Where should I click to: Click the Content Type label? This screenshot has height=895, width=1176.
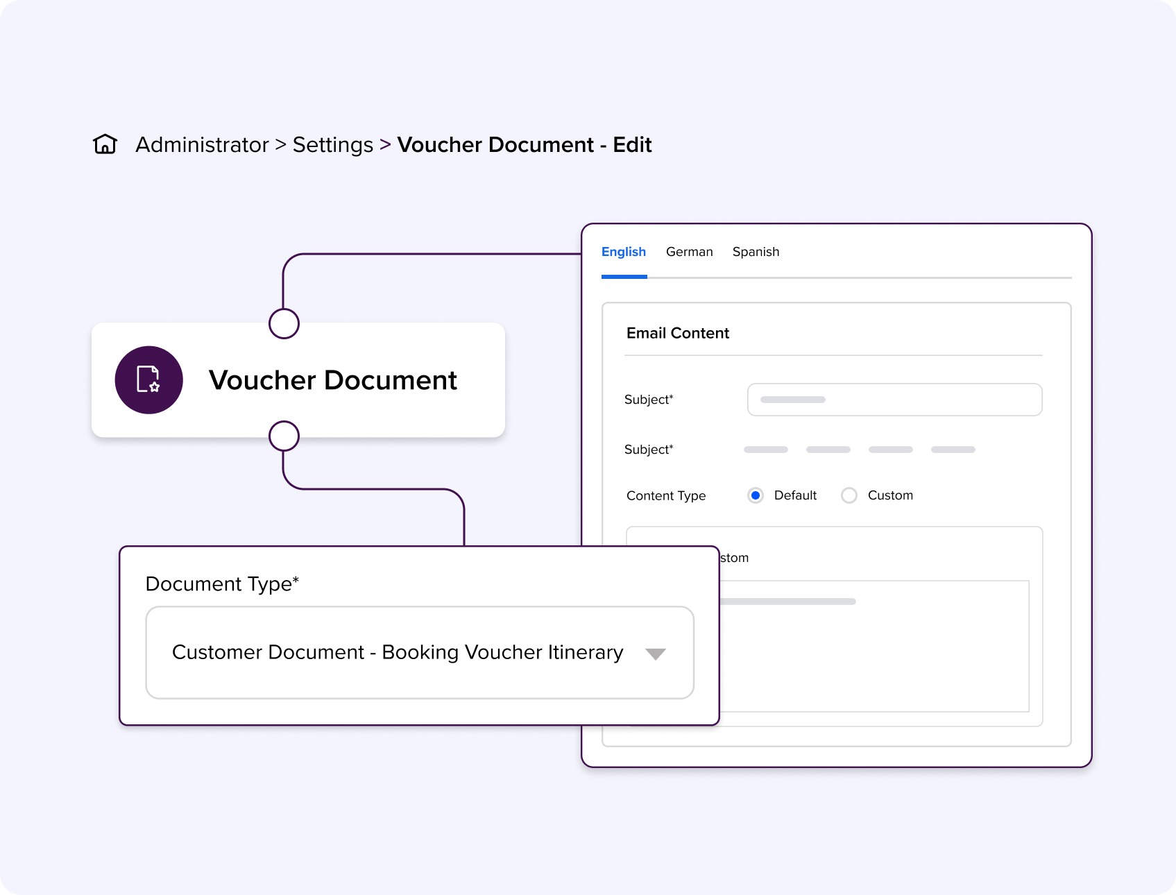[x=666, y=495]
